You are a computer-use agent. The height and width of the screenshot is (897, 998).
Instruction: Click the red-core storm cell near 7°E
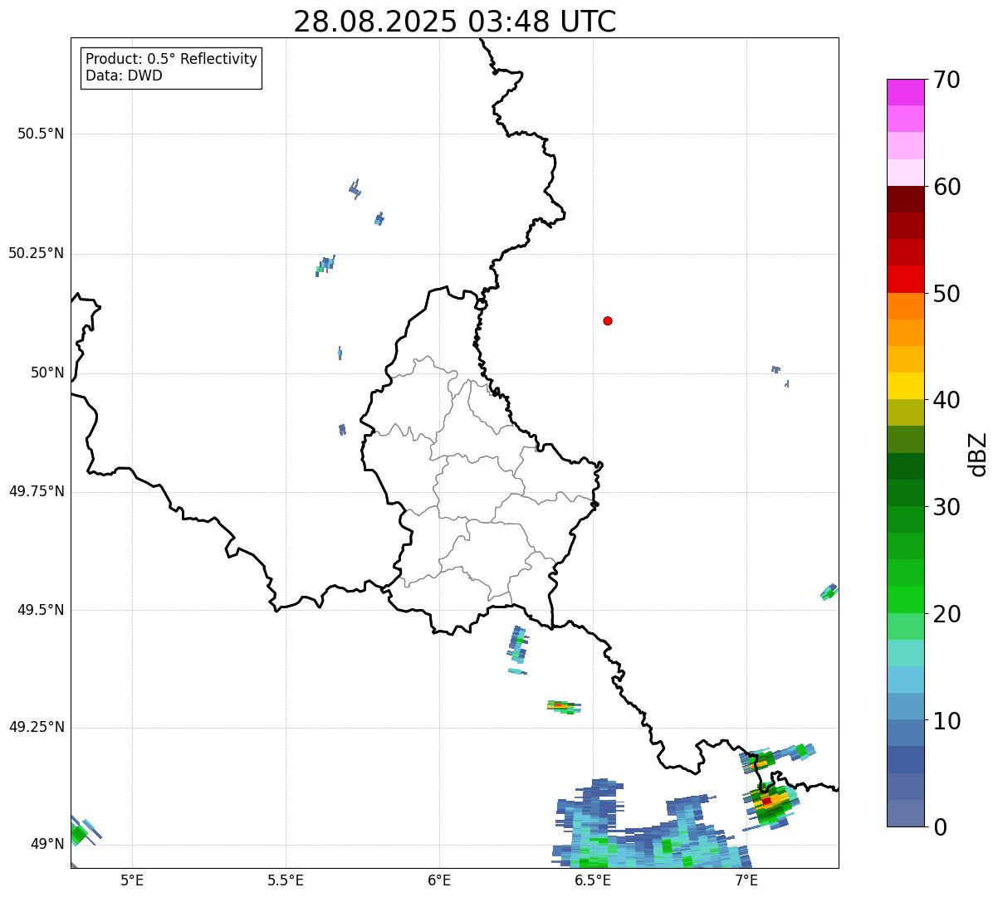(767, 801)
